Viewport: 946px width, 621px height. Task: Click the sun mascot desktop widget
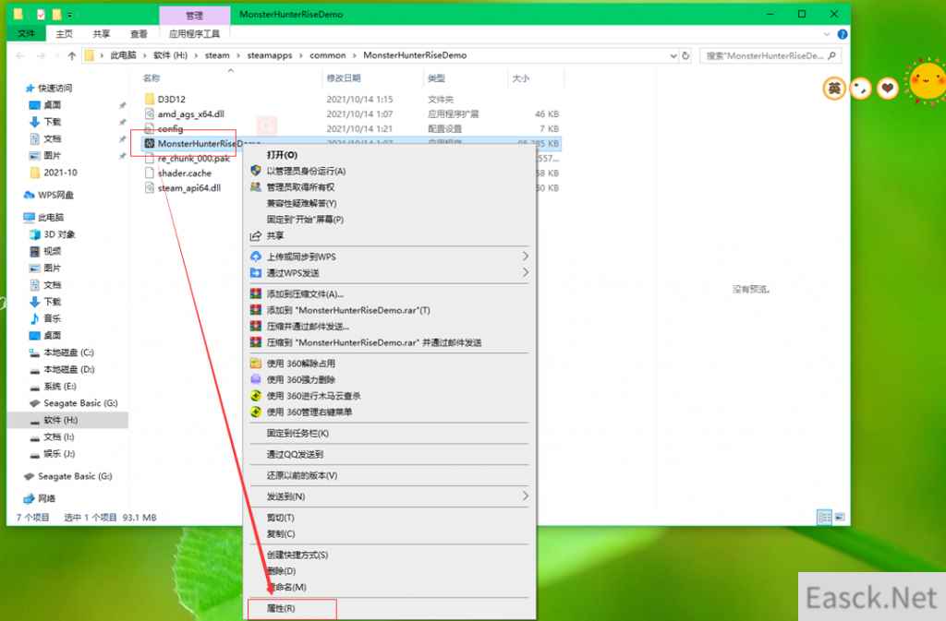[928, 81]
